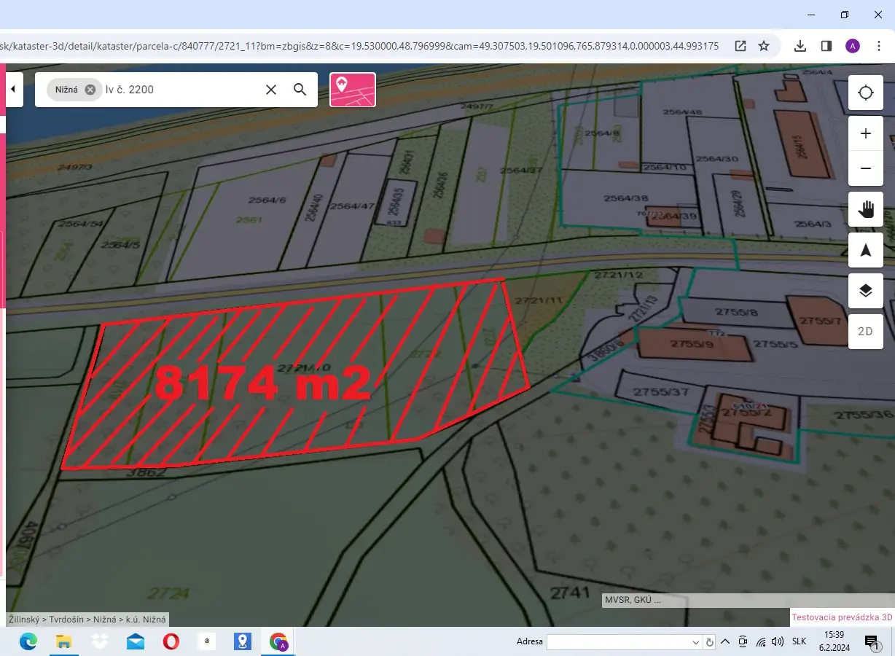Select parcel 2564/38 on the map
The image size is (895, 656).
point(626,198)
